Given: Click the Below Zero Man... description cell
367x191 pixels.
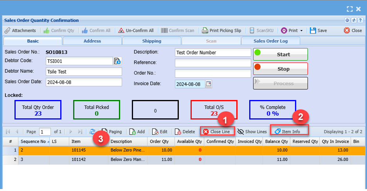Looking at the screenshot, I should click(128, 159).
